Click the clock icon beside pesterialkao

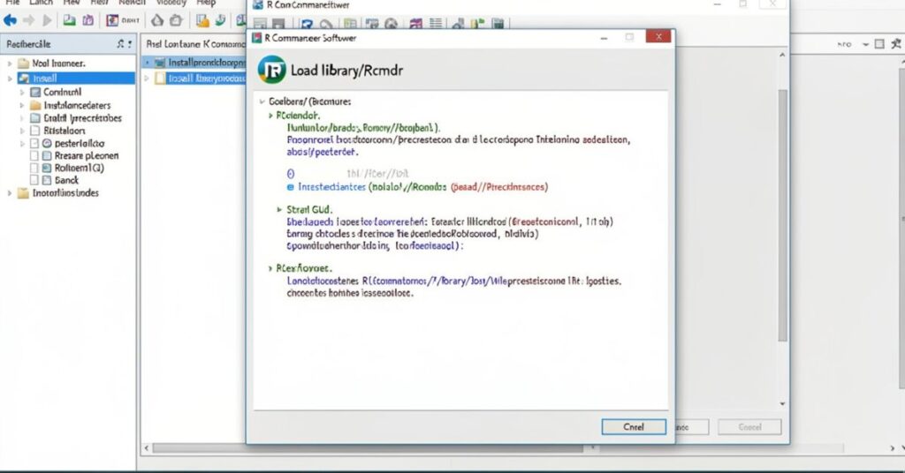tap(47, 143)
